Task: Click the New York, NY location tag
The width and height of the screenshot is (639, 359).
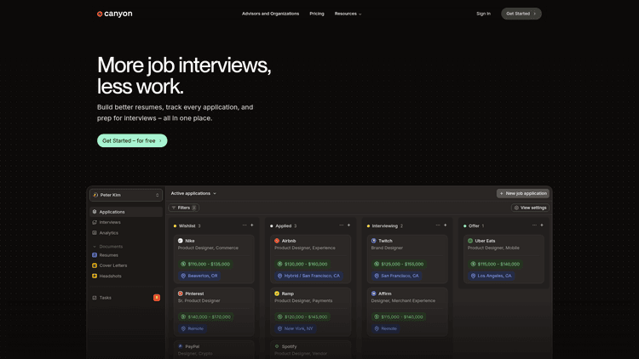Action: point(295,328)
